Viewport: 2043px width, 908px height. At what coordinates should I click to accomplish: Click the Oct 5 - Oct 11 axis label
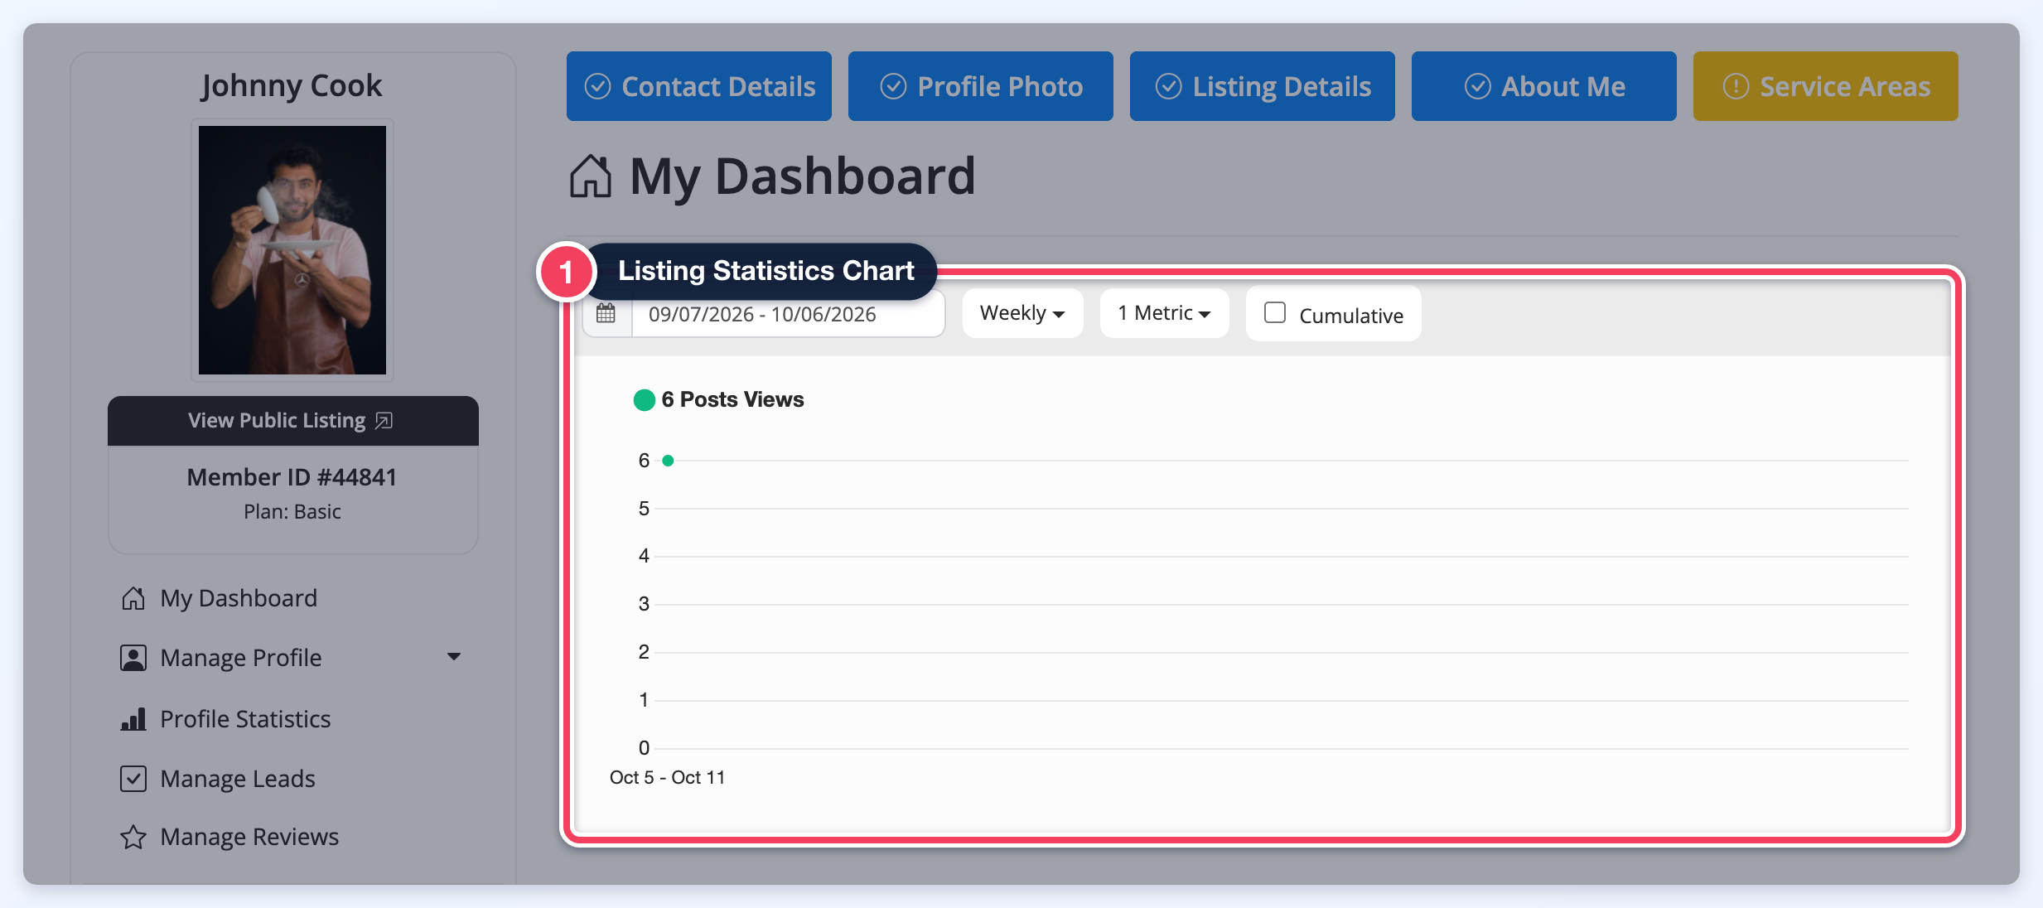[x=667, y=777]
